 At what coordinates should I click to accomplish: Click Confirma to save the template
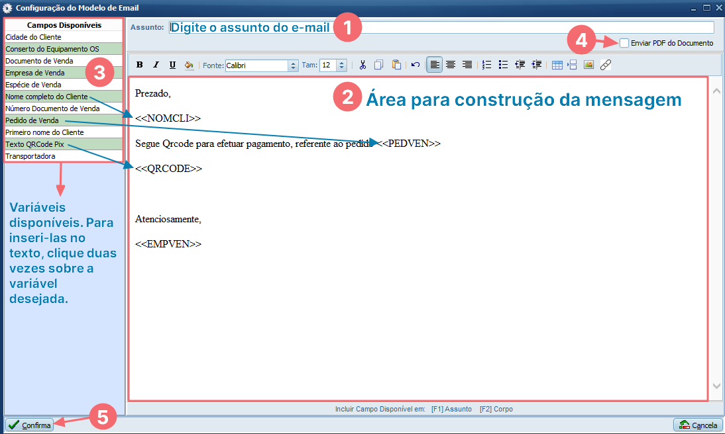point(29,425)
